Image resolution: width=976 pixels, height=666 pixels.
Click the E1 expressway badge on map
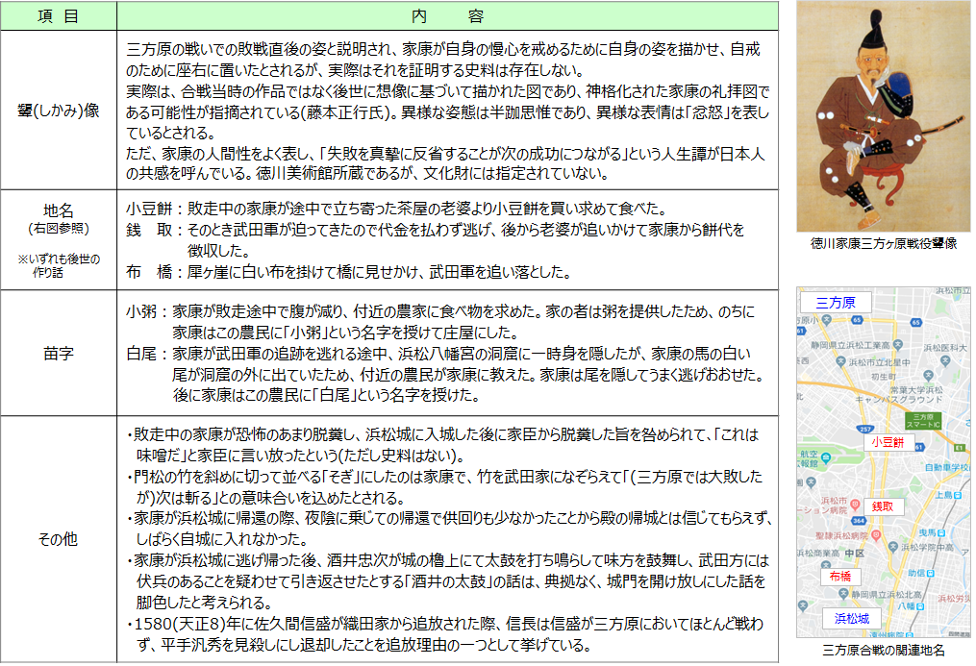click(x=960, y=447)
